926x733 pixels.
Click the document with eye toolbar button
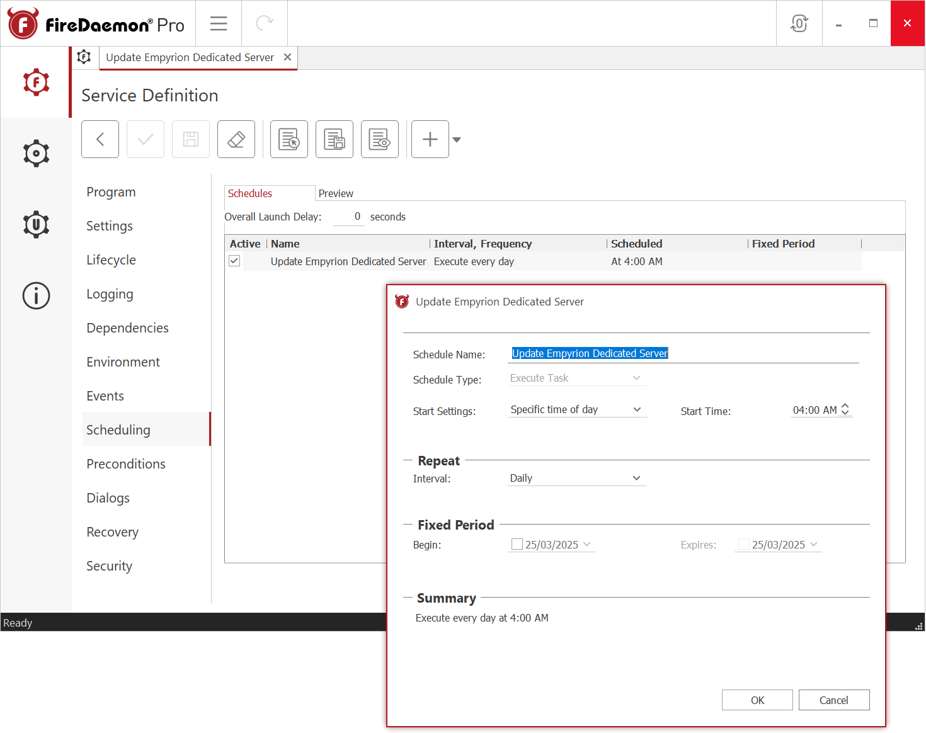(x=380, y=139)
